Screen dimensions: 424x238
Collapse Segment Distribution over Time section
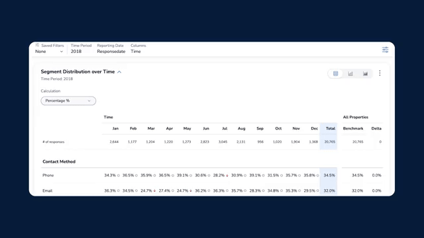119,72
